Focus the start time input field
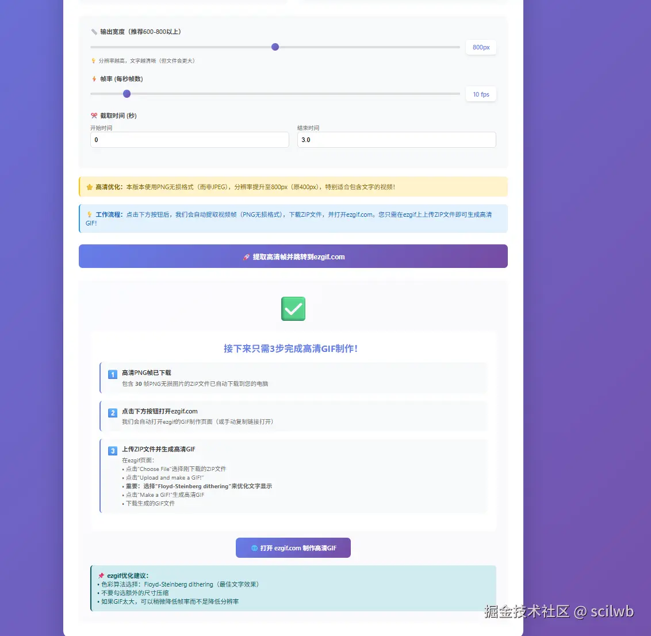 [x=189, y=140]
